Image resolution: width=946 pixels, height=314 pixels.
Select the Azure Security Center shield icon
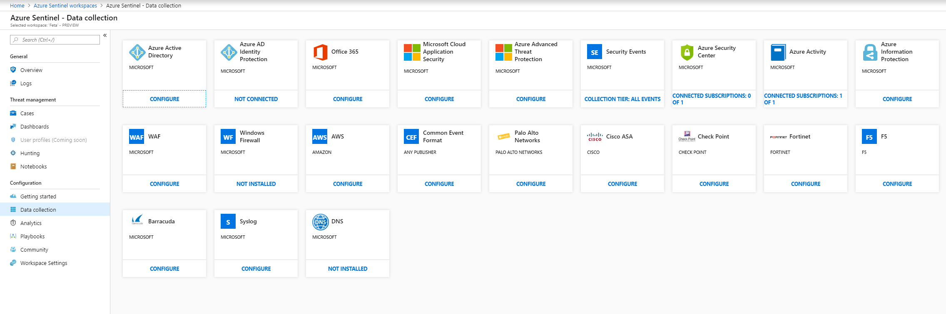[687, 52]
